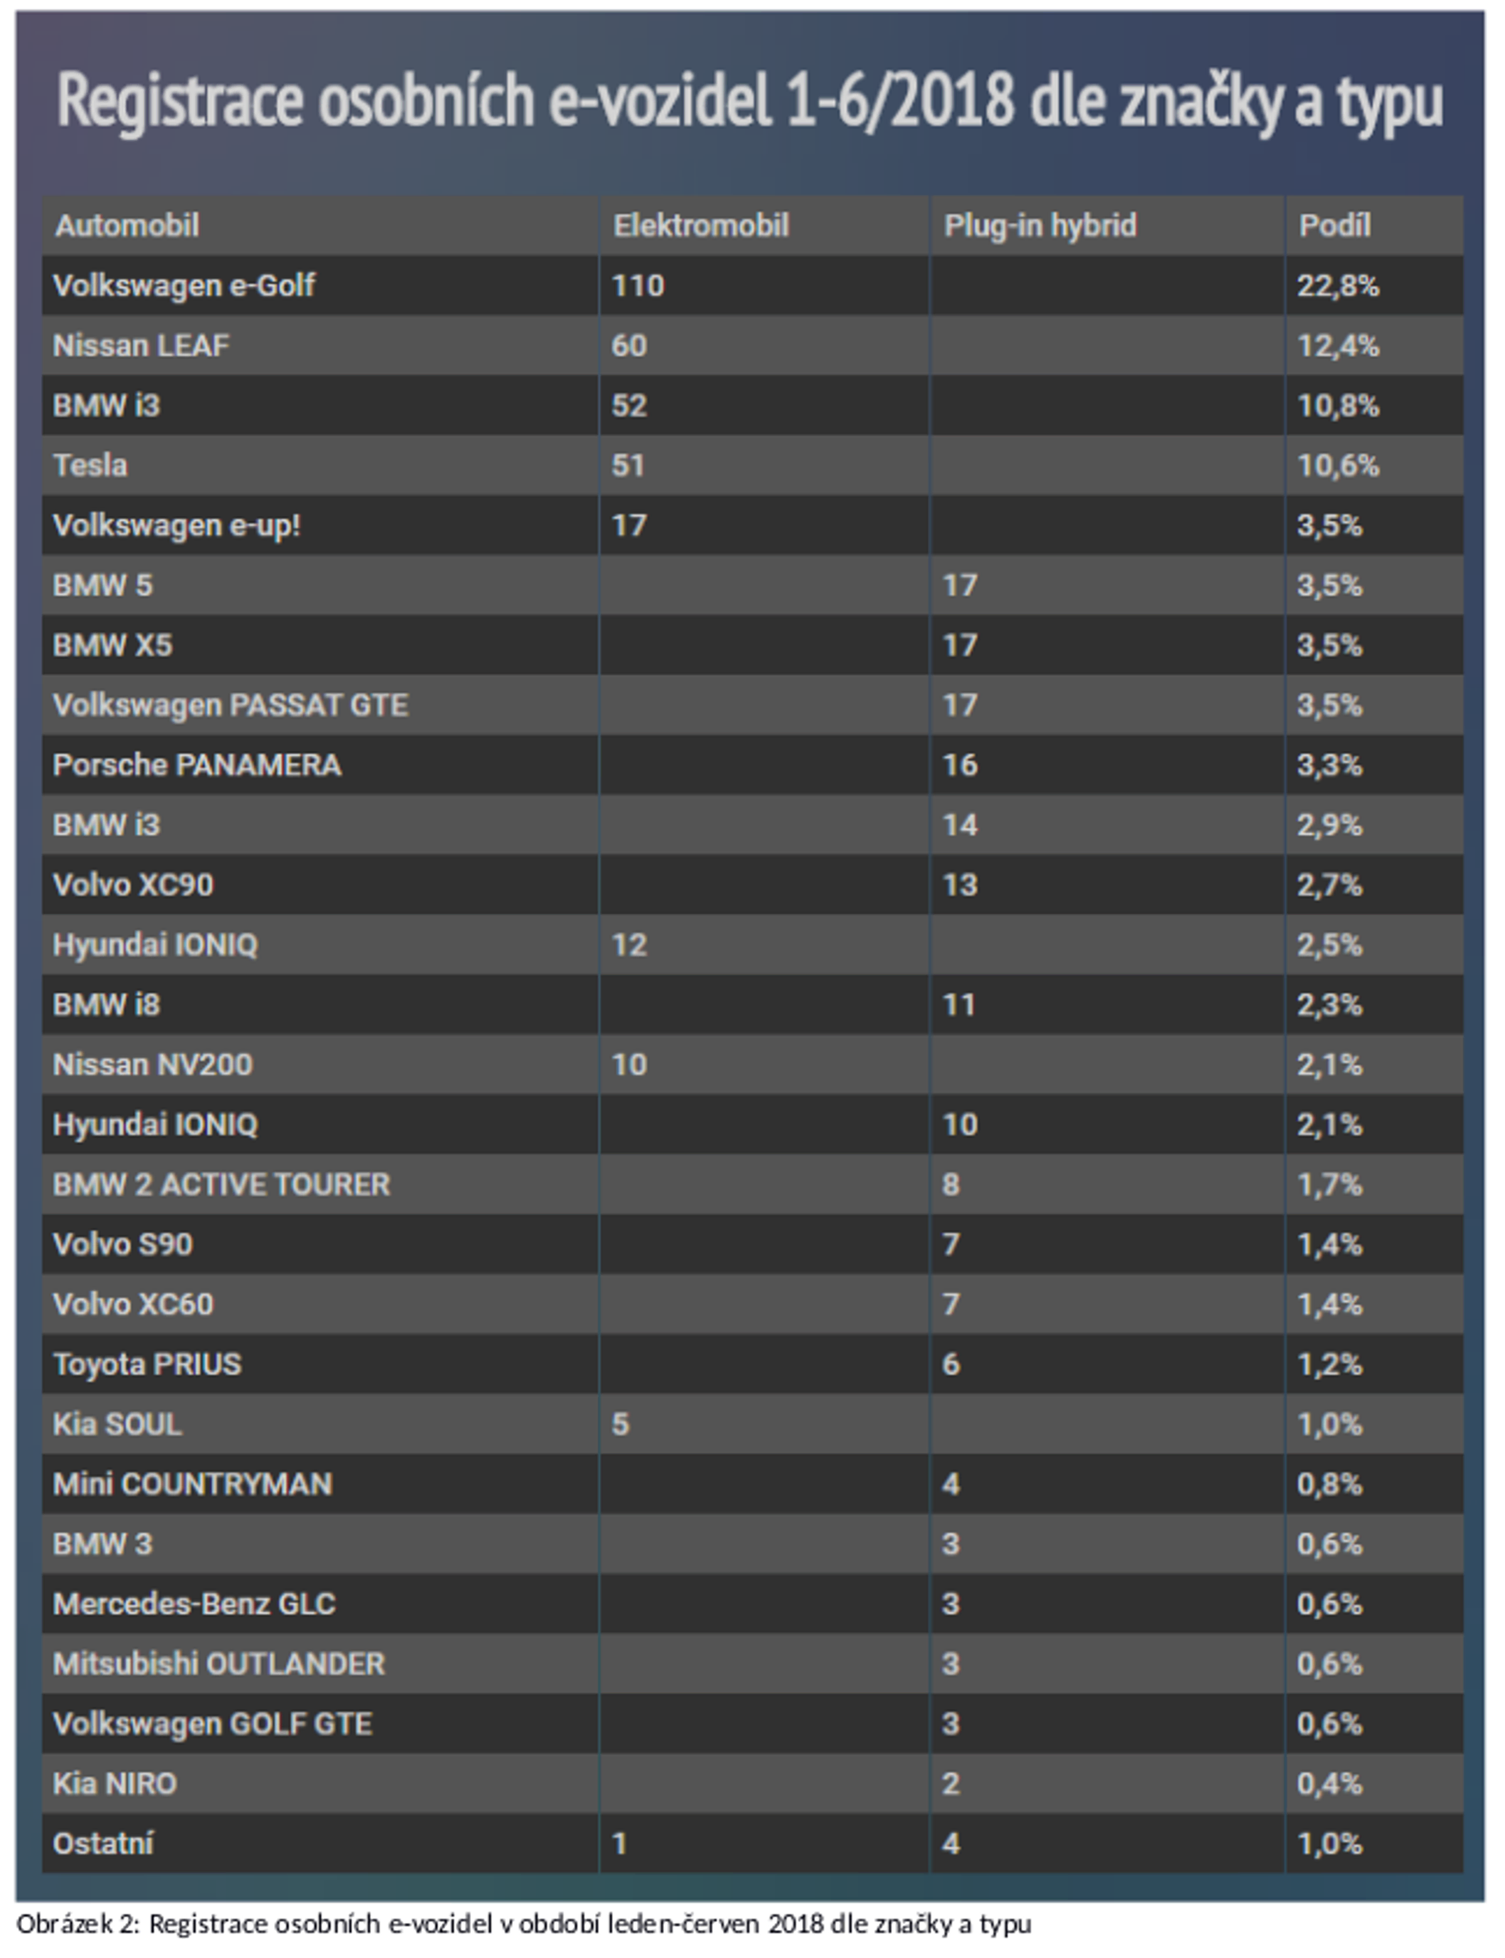The width and height of the screenshot is (1505, 1958).
Task: Click the Ostatní row label
Action: click(103, 1843)
